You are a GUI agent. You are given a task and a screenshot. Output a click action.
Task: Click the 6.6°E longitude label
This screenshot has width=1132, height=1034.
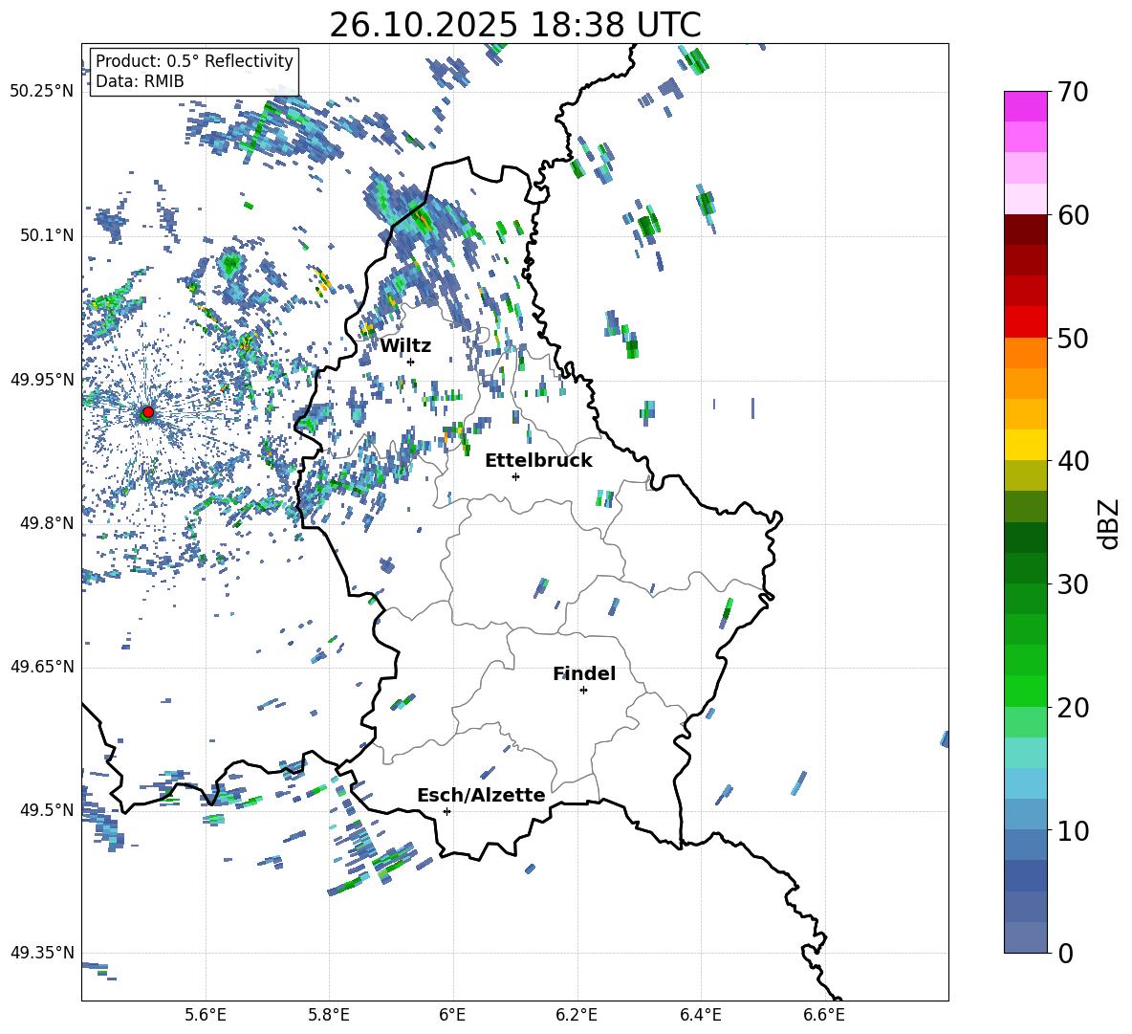tap(824, 1015)
